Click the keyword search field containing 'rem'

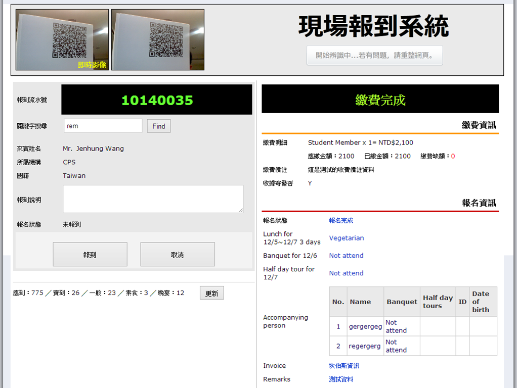click(x=103, y=126)
